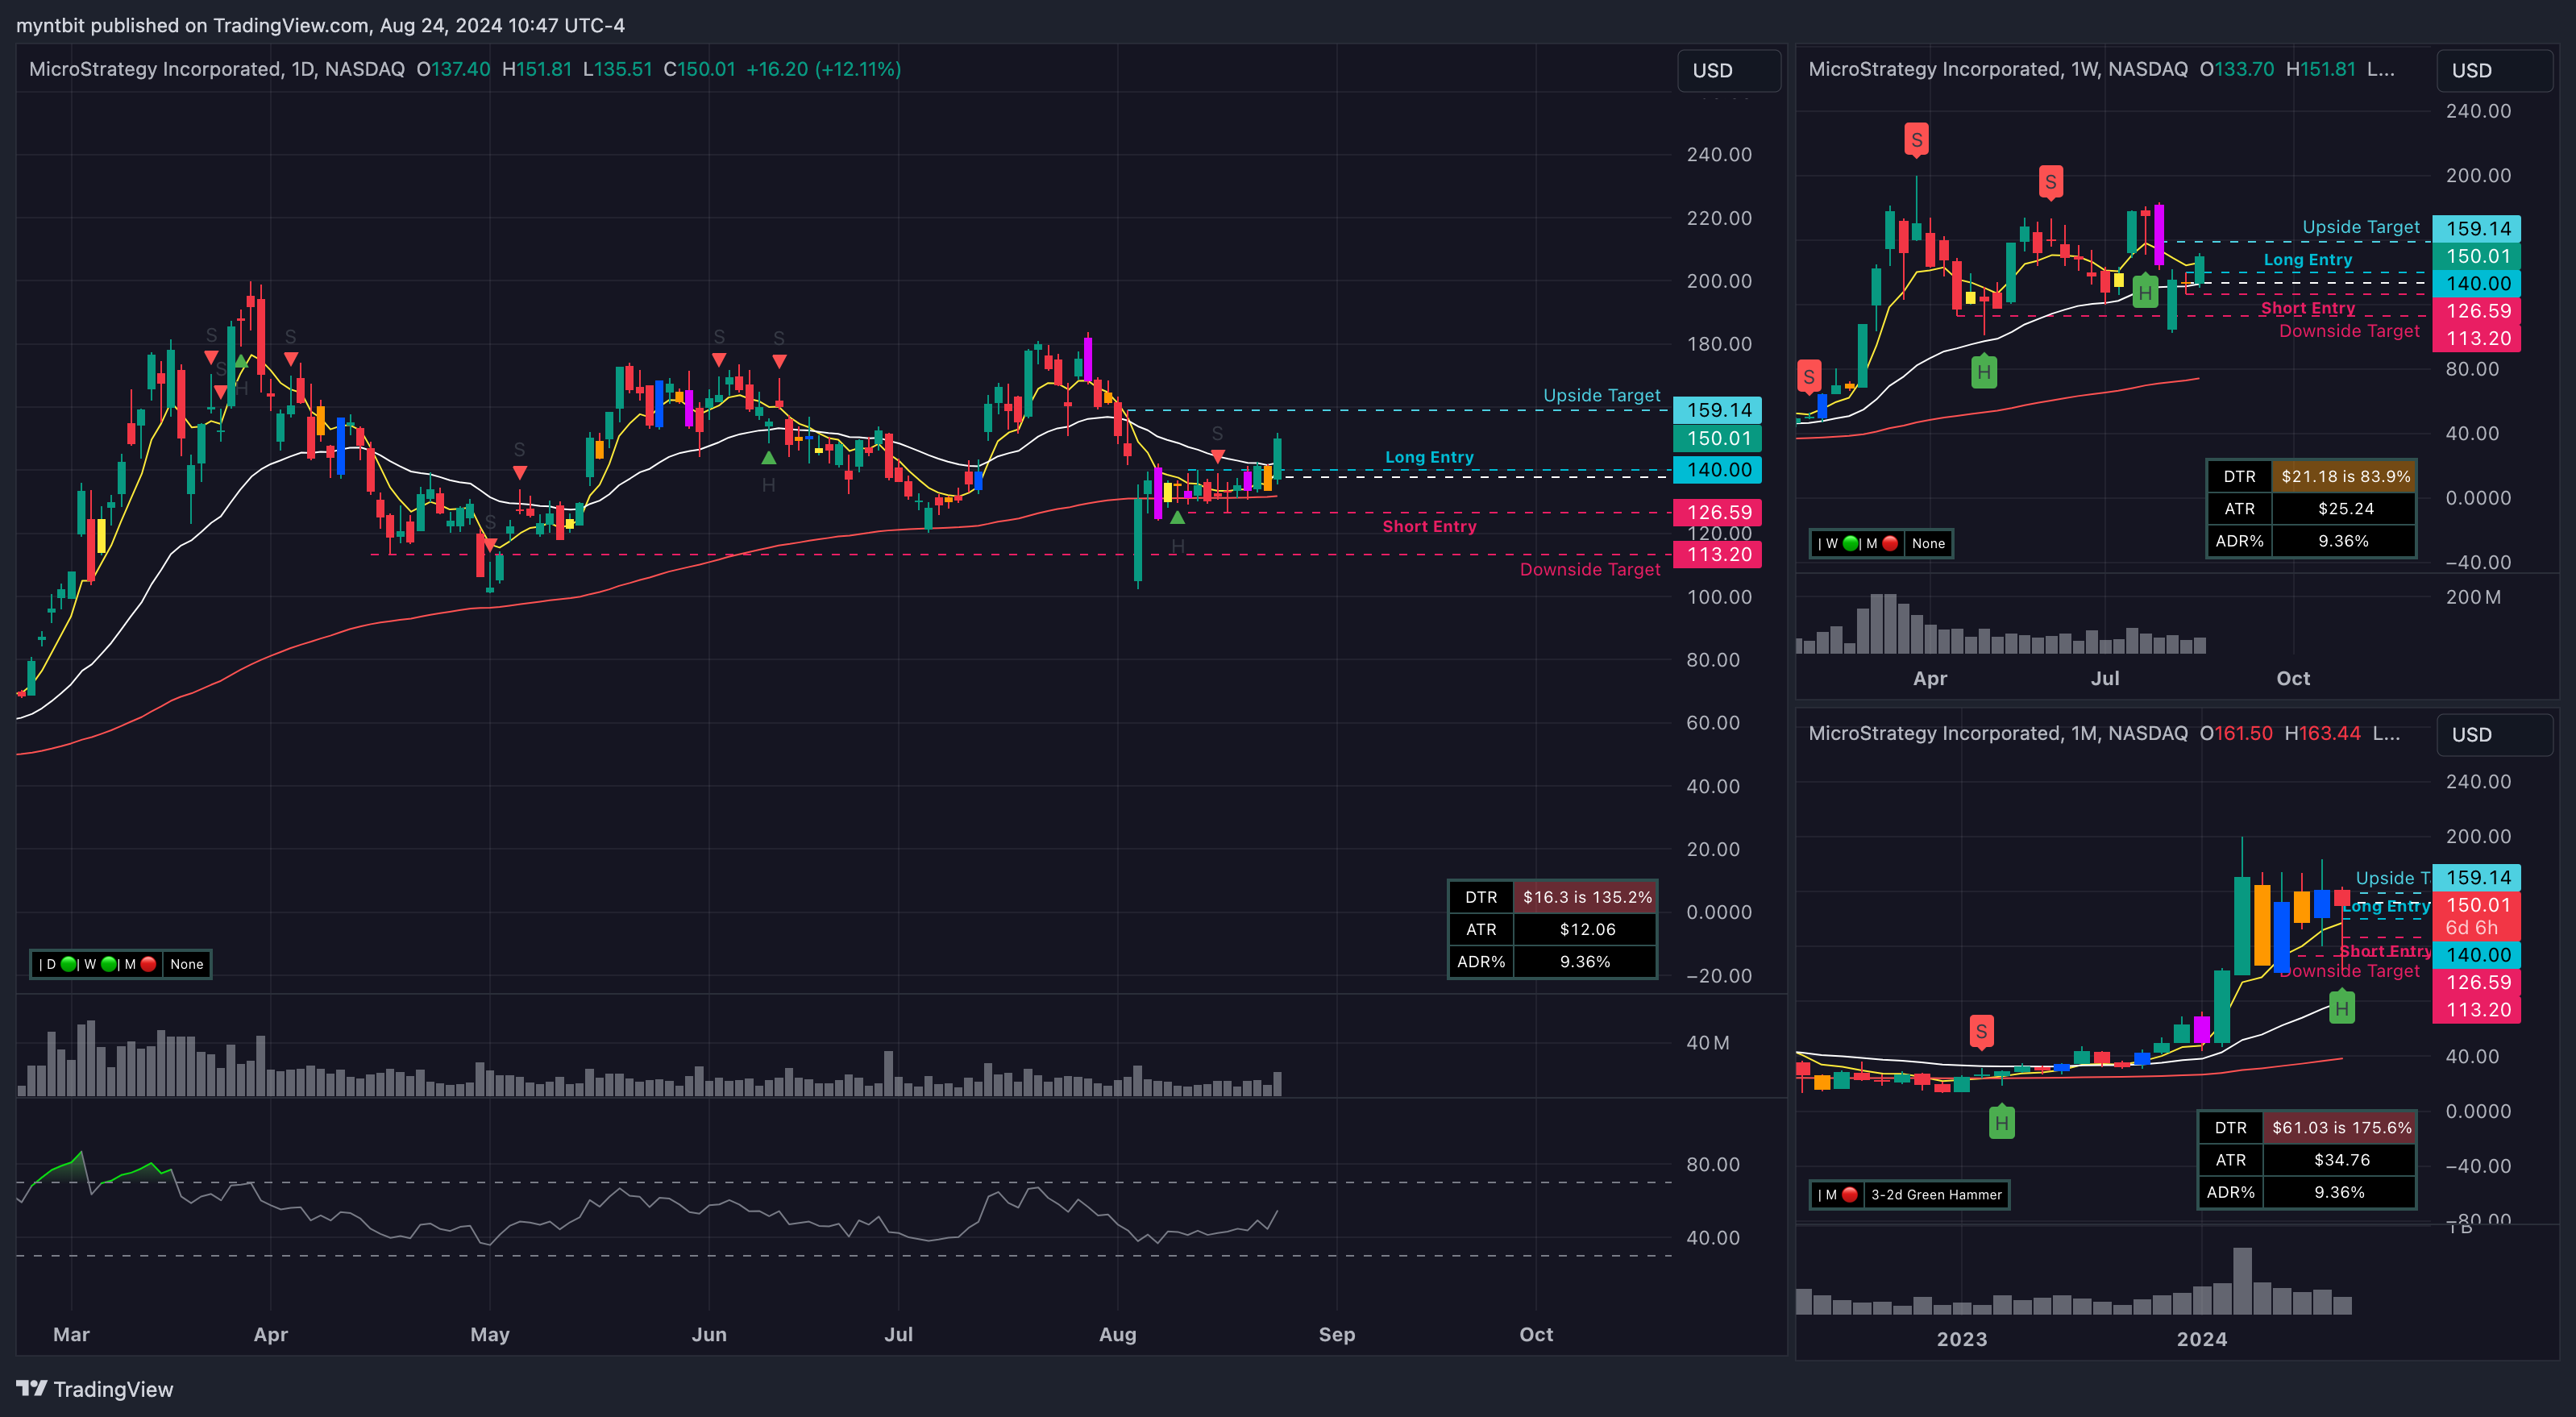Click the DTR value $16.3 is 135.2%
Screen dimensions: 2576x1417
click(x=1586, y=897)
